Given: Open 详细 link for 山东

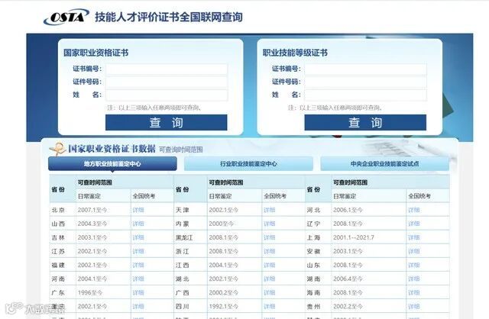Looking at the screenshot, I should [x=414, y=265].
